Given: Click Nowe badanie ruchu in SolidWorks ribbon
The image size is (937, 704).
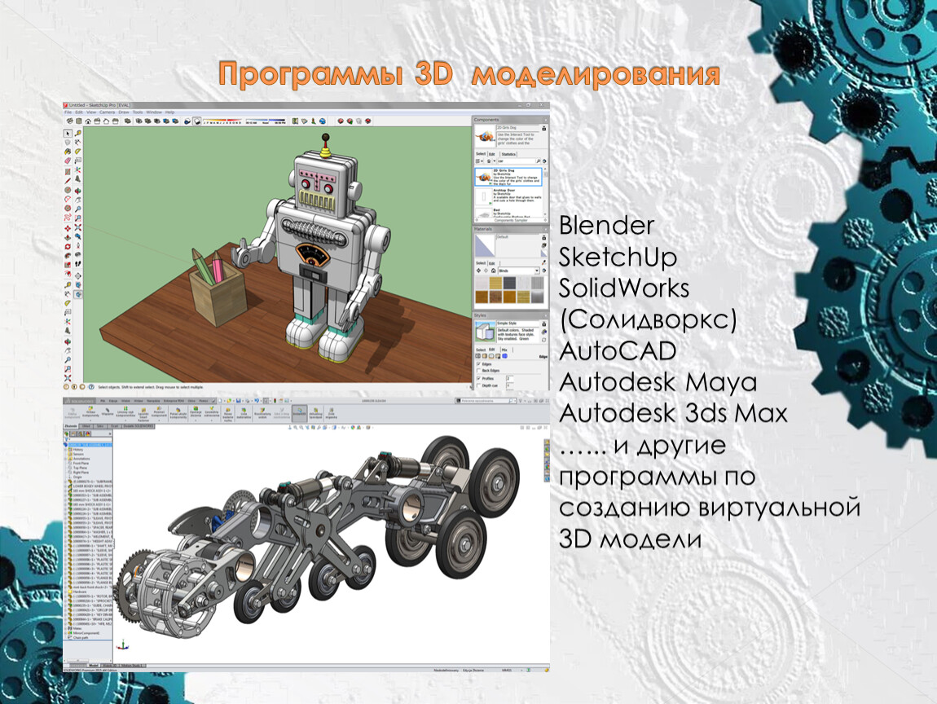Looking at the screenshot, I should point(227,414).
